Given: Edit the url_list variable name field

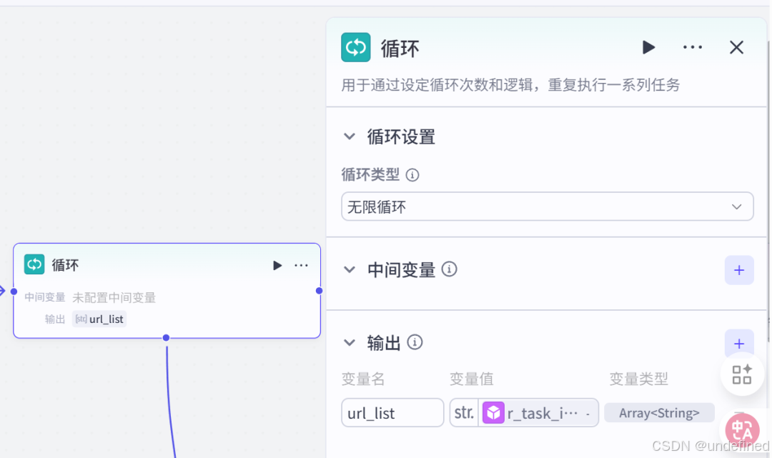Looking at the screenshot, I should 392,413.
